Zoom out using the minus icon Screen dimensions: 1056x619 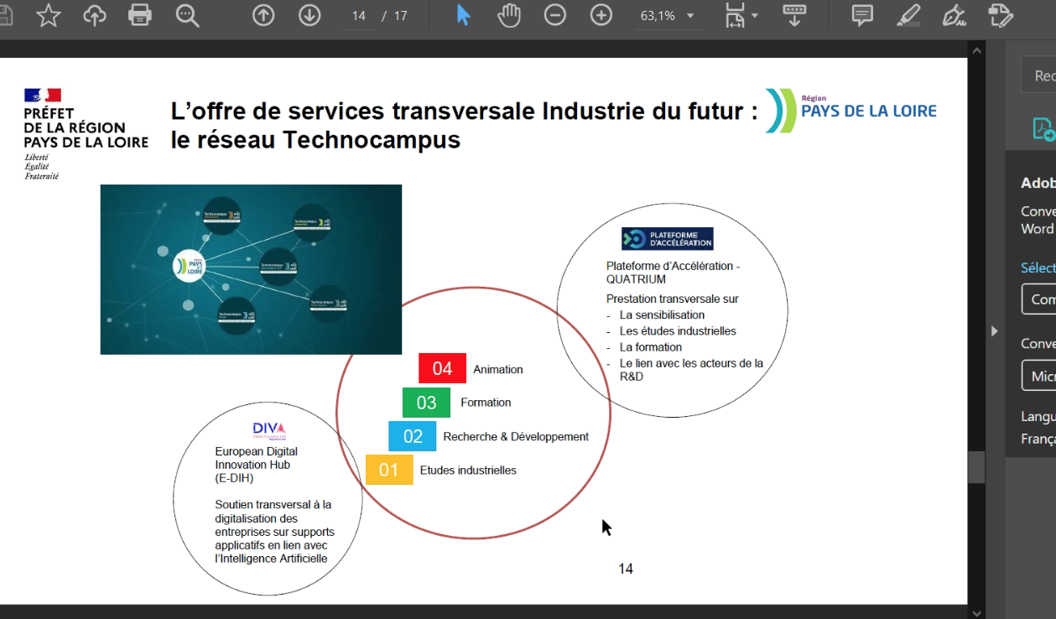555,15
